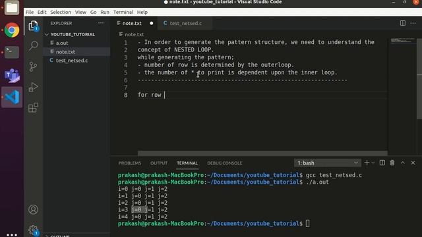Switch to the Debug Console tab
The width and height of the screenshot is (422, 237).
(224, 163)
